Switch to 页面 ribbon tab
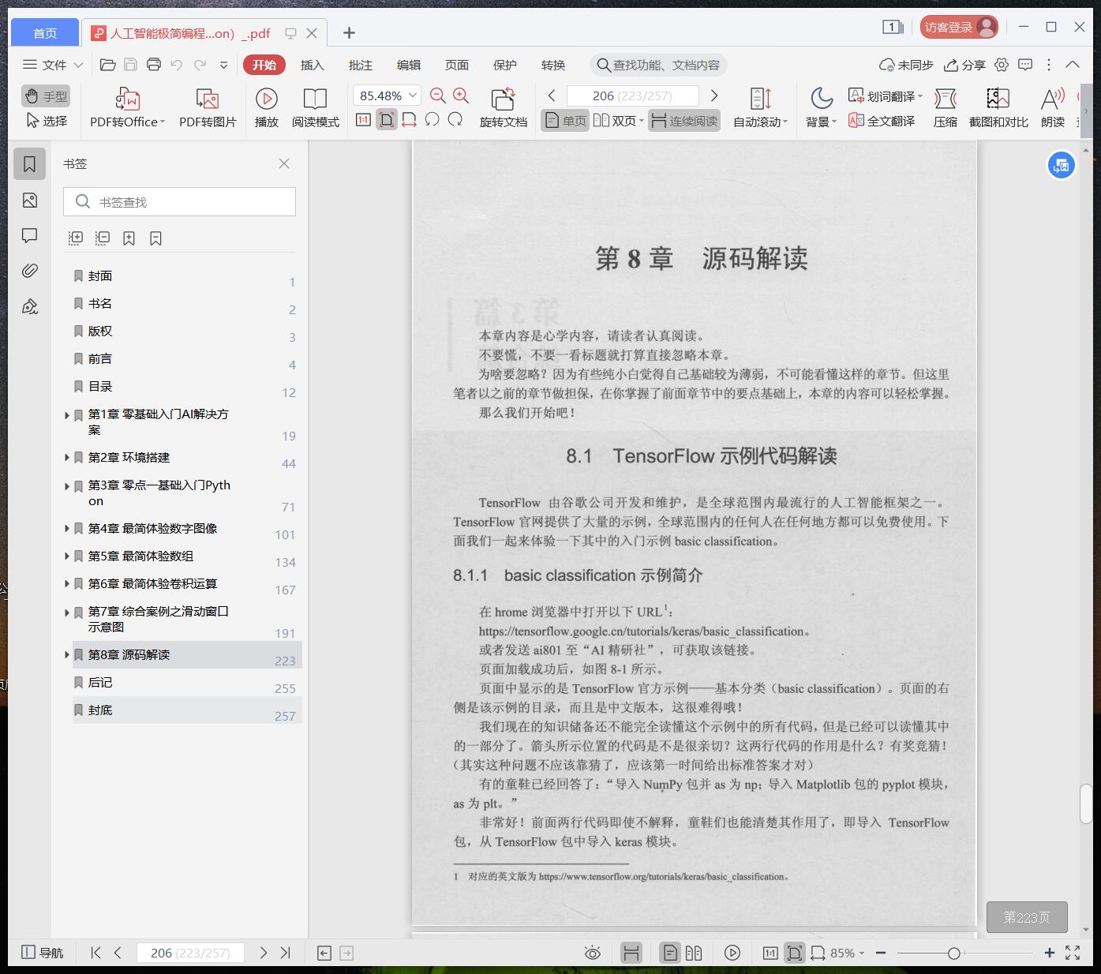 (457, 65)
